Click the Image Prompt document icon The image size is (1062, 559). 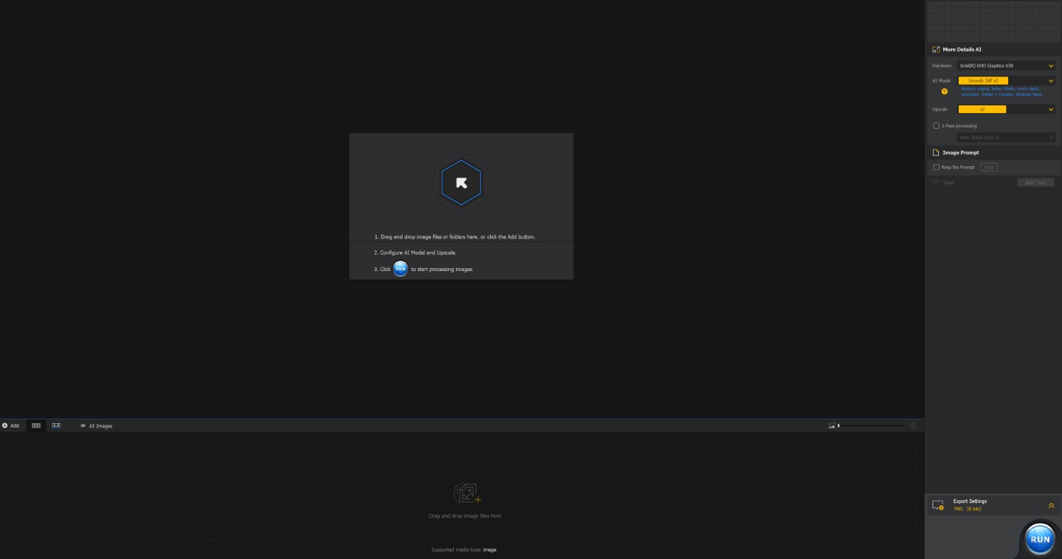tap(937, 152)
